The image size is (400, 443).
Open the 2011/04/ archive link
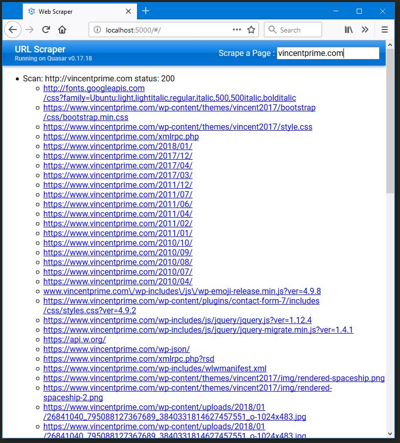pyautogui.click(x=118, y=214)
